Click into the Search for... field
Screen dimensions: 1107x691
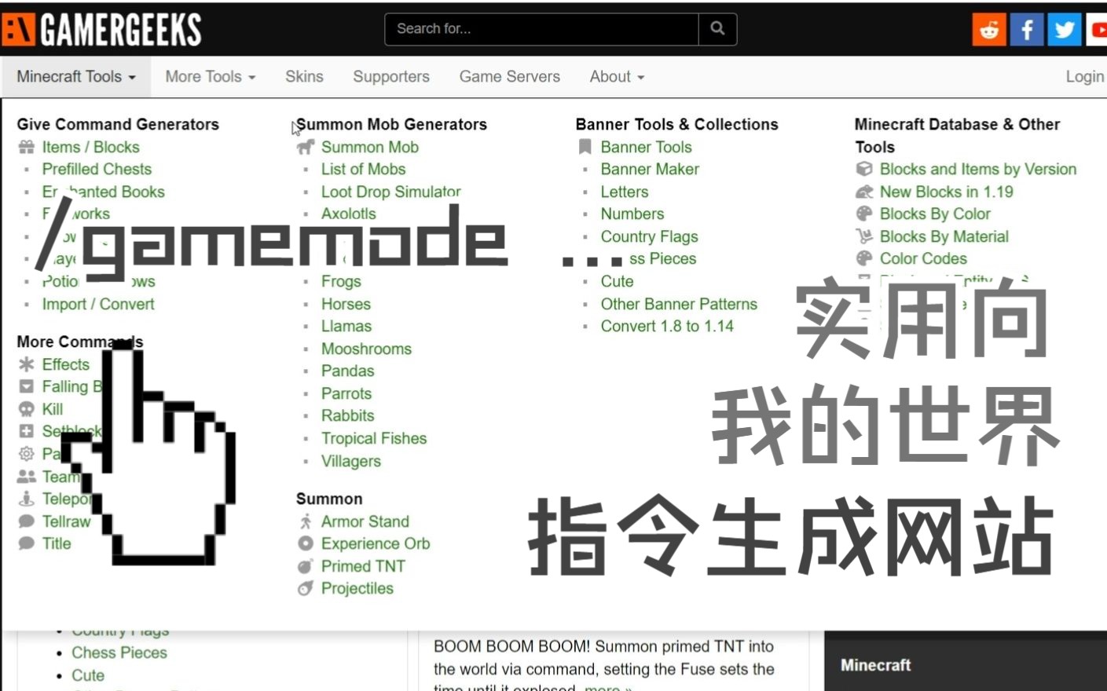[541, 29]
